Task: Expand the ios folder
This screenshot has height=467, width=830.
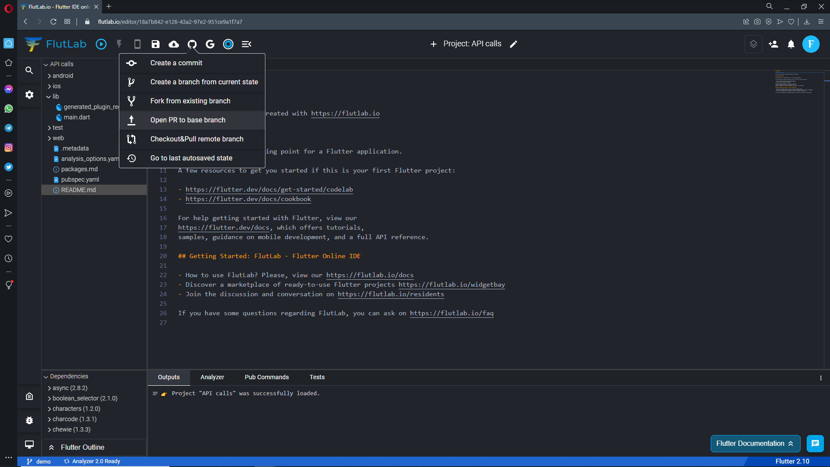Action: [49, 86]
